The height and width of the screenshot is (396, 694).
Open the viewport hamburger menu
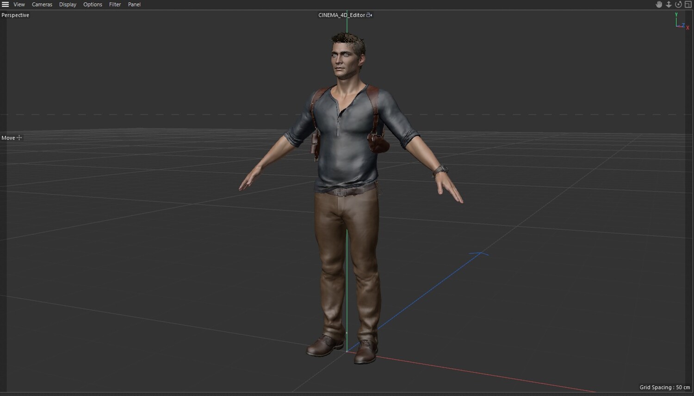pos(6,5)
